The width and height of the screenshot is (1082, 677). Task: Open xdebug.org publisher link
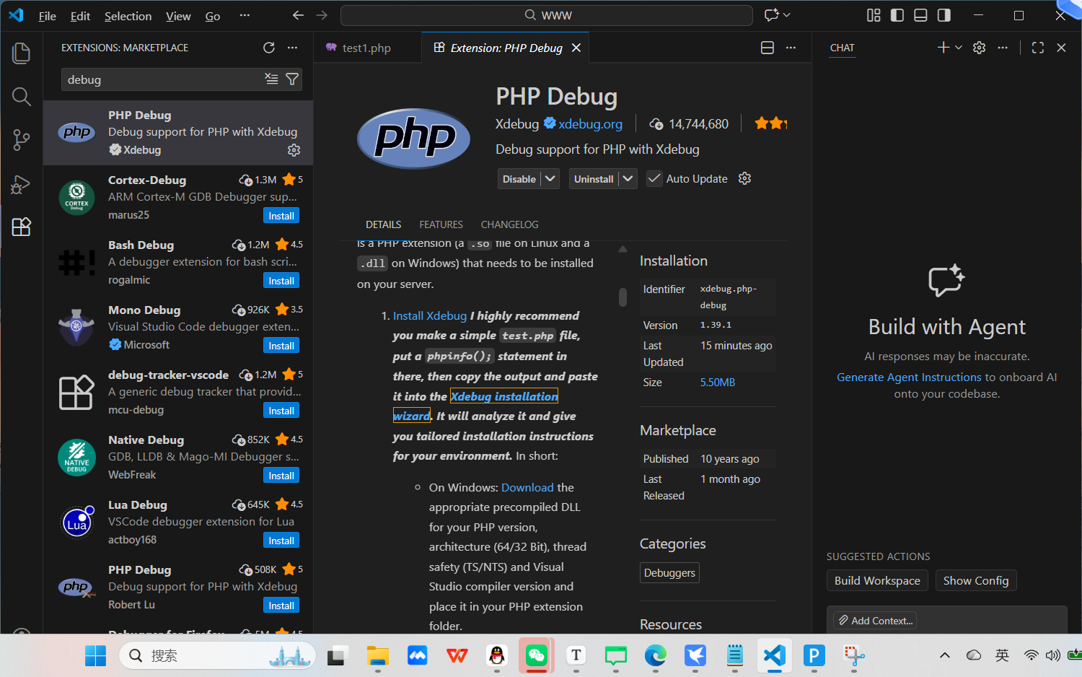coord(590,124)
